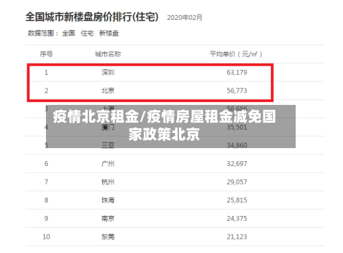Click the rank number 1 cell
343x253 pixels.
(x=46, y=73)
